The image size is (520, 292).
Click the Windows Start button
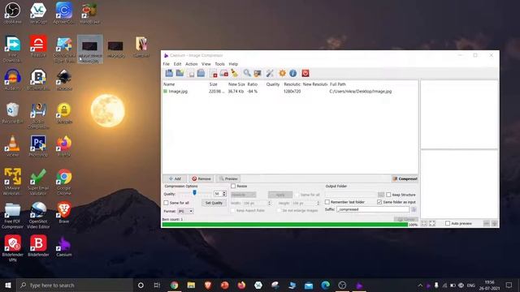click(x=8, y=285)
